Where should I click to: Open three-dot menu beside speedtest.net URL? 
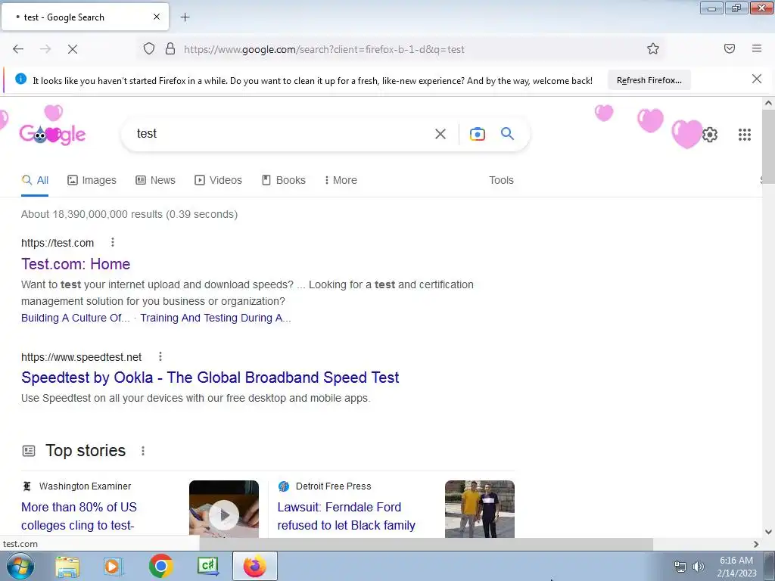160,356
